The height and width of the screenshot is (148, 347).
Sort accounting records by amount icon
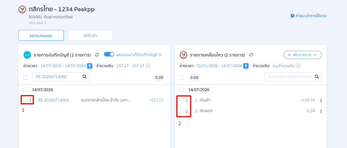(x=148, y=66)
